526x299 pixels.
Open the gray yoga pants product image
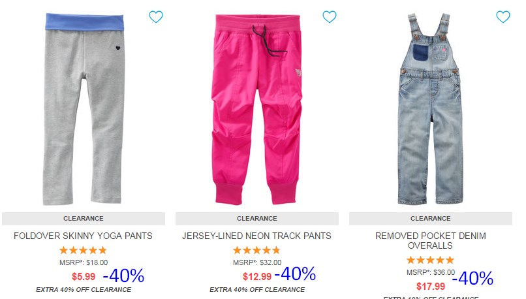point(84,109)
